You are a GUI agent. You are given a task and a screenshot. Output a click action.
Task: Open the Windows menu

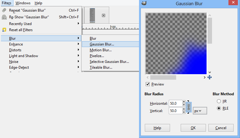23,3
